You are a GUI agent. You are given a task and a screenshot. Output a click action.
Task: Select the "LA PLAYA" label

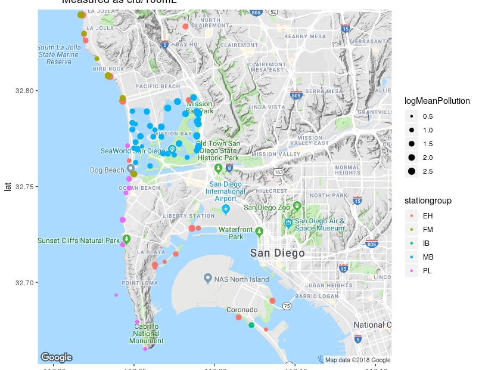click(x=151, y=252)
